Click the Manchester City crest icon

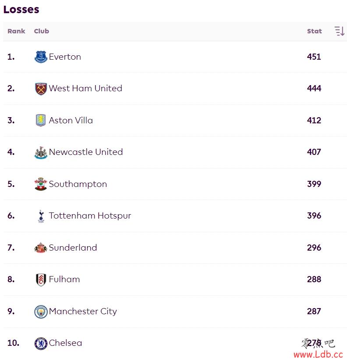pos(41,312)
